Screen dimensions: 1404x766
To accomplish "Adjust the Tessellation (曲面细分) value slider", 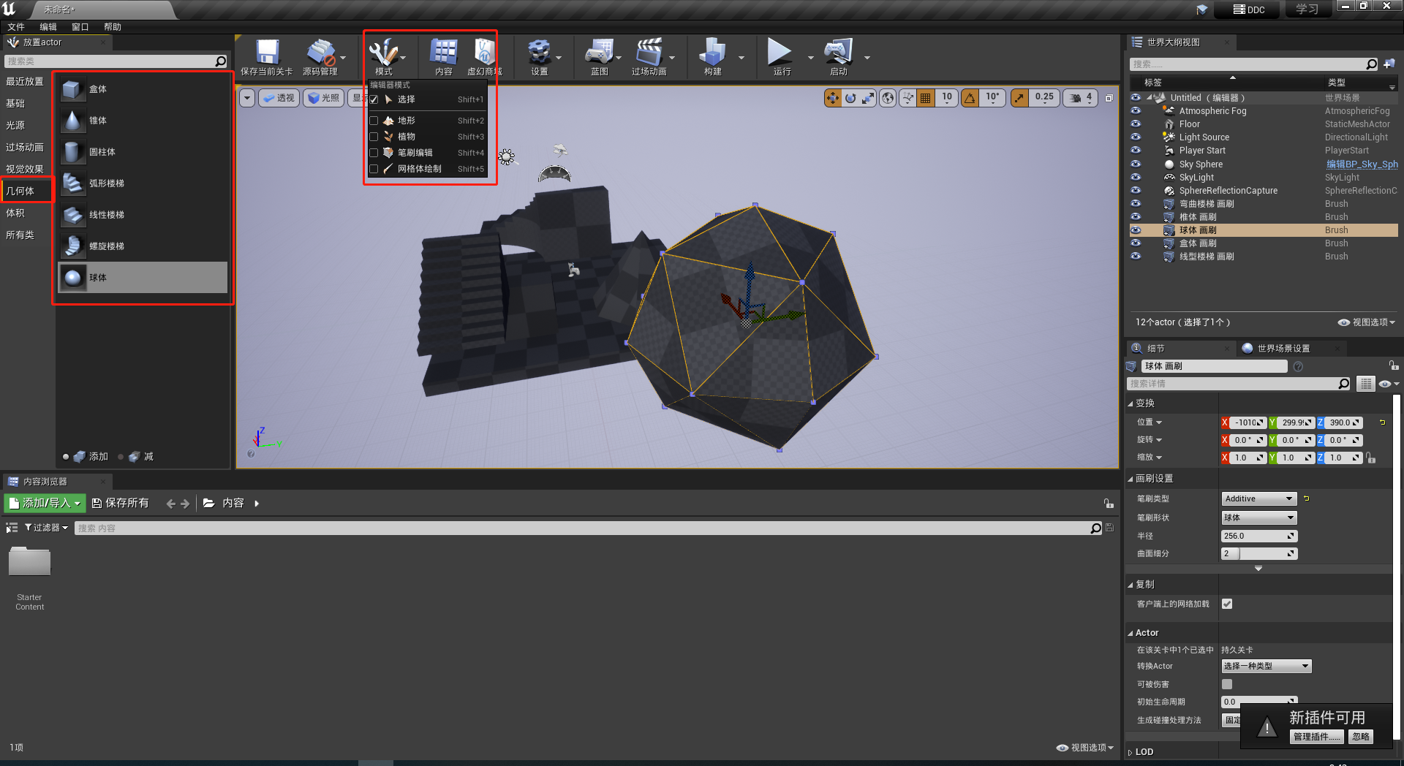I will [1259, 554].
